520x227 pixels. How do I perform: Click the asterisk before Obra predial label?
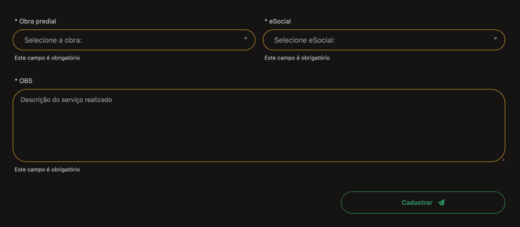click(16, 21)
